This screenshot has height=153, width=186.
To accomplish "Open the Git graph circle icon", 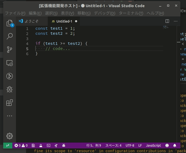I will coord(10,76).
